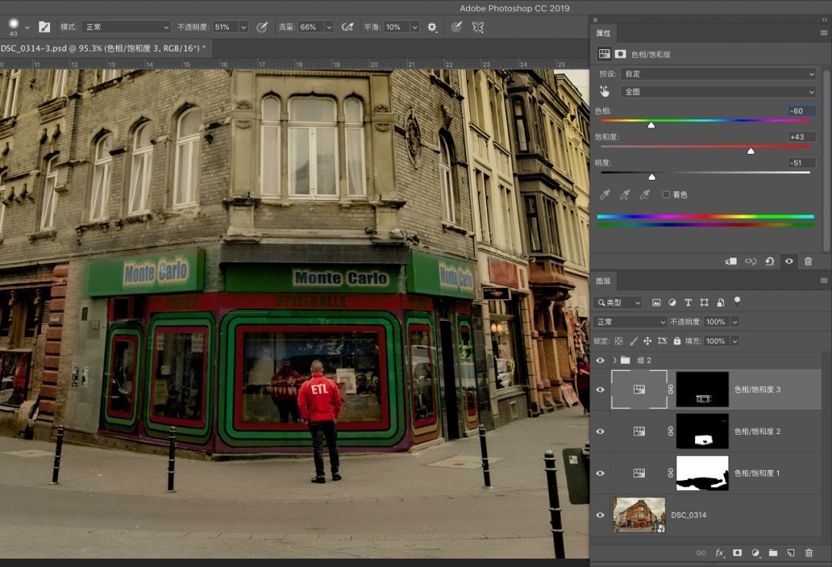Screen dimensions: 832x567
Task: Delete layer trash icon in Layers panel
Action: [809, 552]
